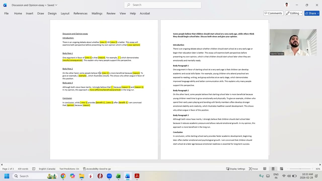Open the touchpad tray icon
The height and width of the screenshot is (181, 322).
pos(268,176)
